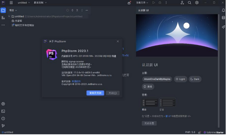Click Select Opened File crosshair icon
This screenshot has width=226, height=135.
point(68,10)
